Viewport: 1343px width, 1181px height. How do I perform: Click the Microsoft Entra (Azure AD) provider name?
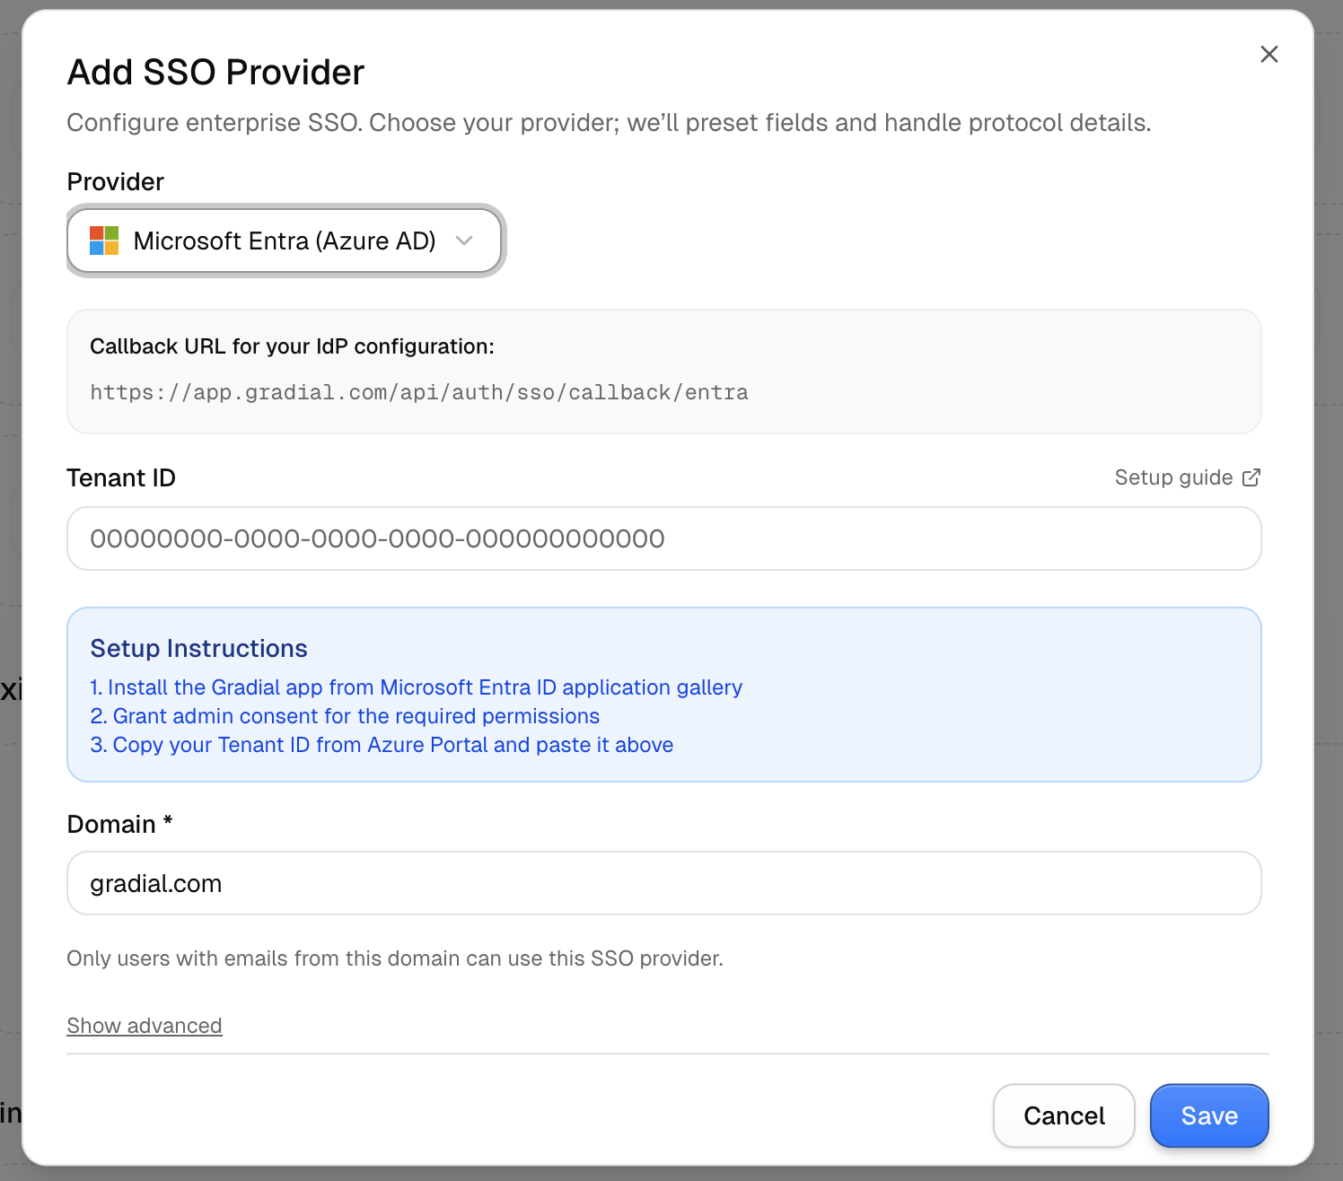pyautogui.click(x=284, y=241)
